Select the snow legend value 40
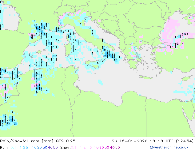 (112, 148)
